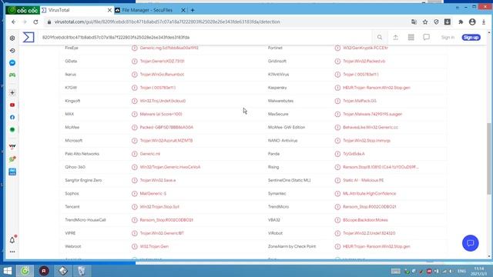Click the Kaspersky detection result text

[377, 88]
